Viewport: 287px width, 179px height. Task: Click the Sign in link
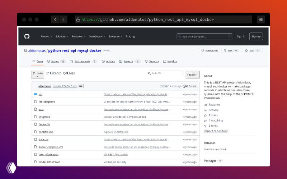pyautogui.click(x=241, y=37)
